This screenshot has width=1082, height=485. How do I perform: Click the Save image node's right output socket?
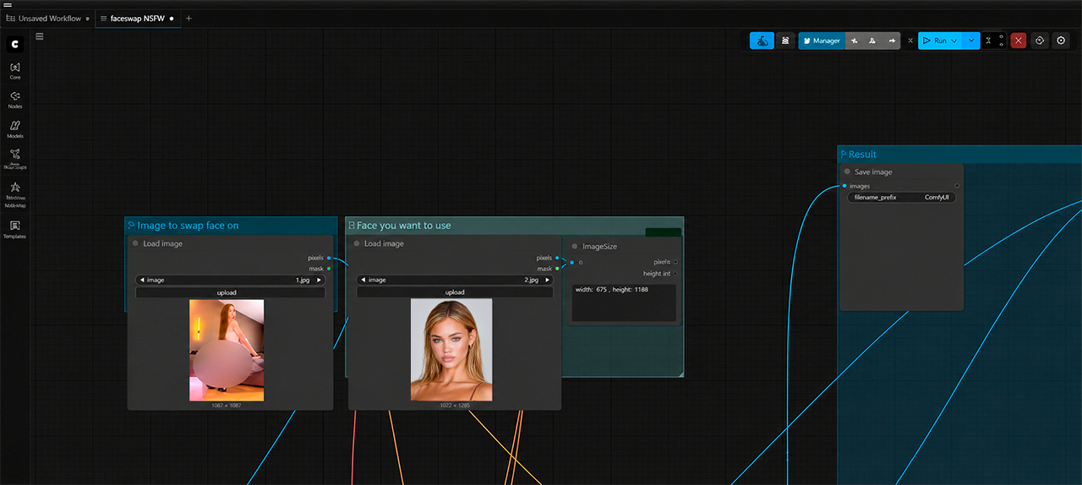(x=957, y=186)
